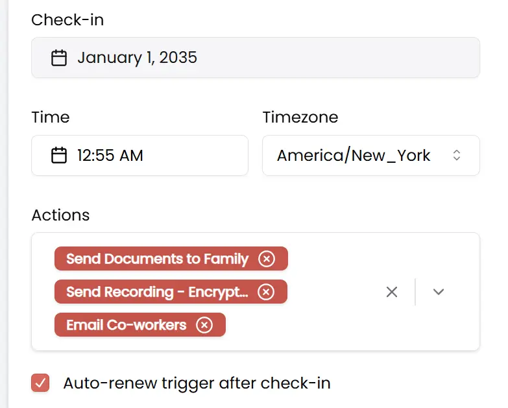Clear all selected actions with the X

(392, 292)
